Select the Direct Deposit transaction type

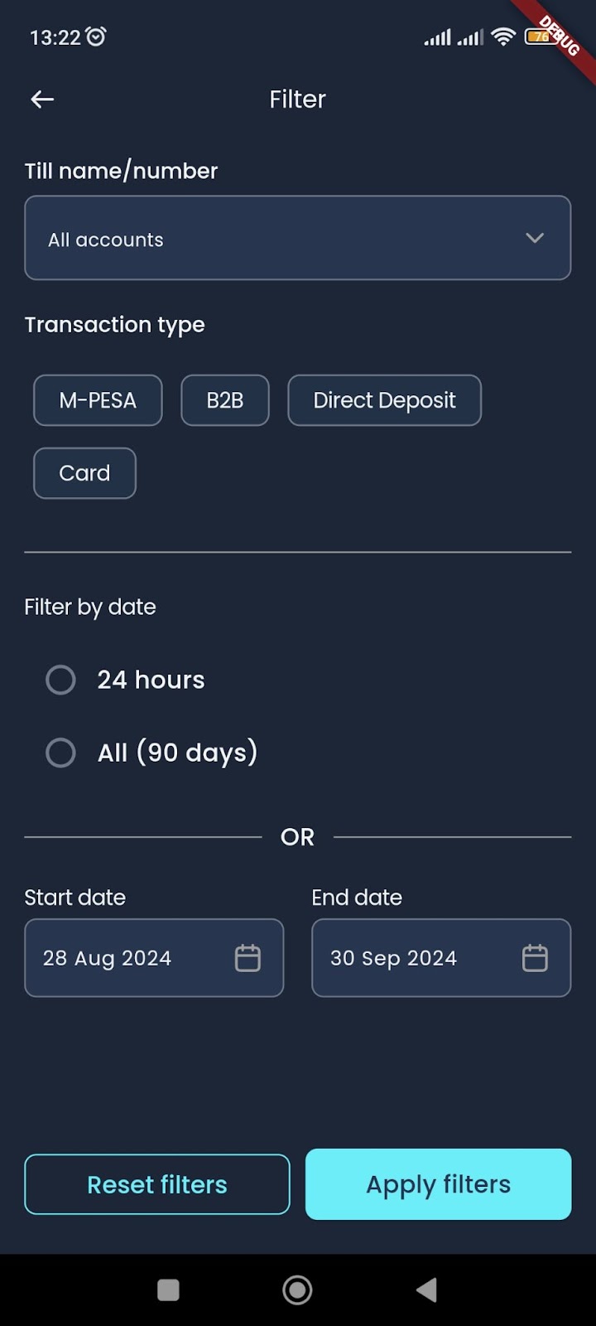tap(384, 400)
